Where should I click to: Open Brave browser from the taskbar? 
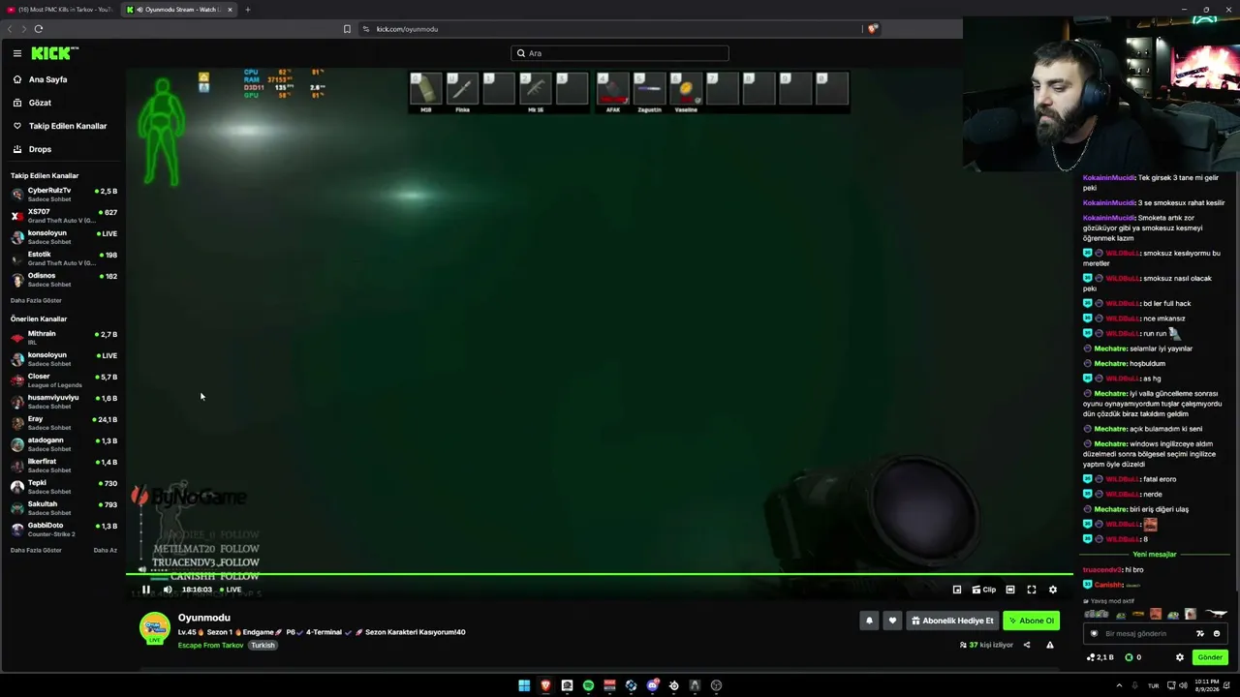click(545, 685)
